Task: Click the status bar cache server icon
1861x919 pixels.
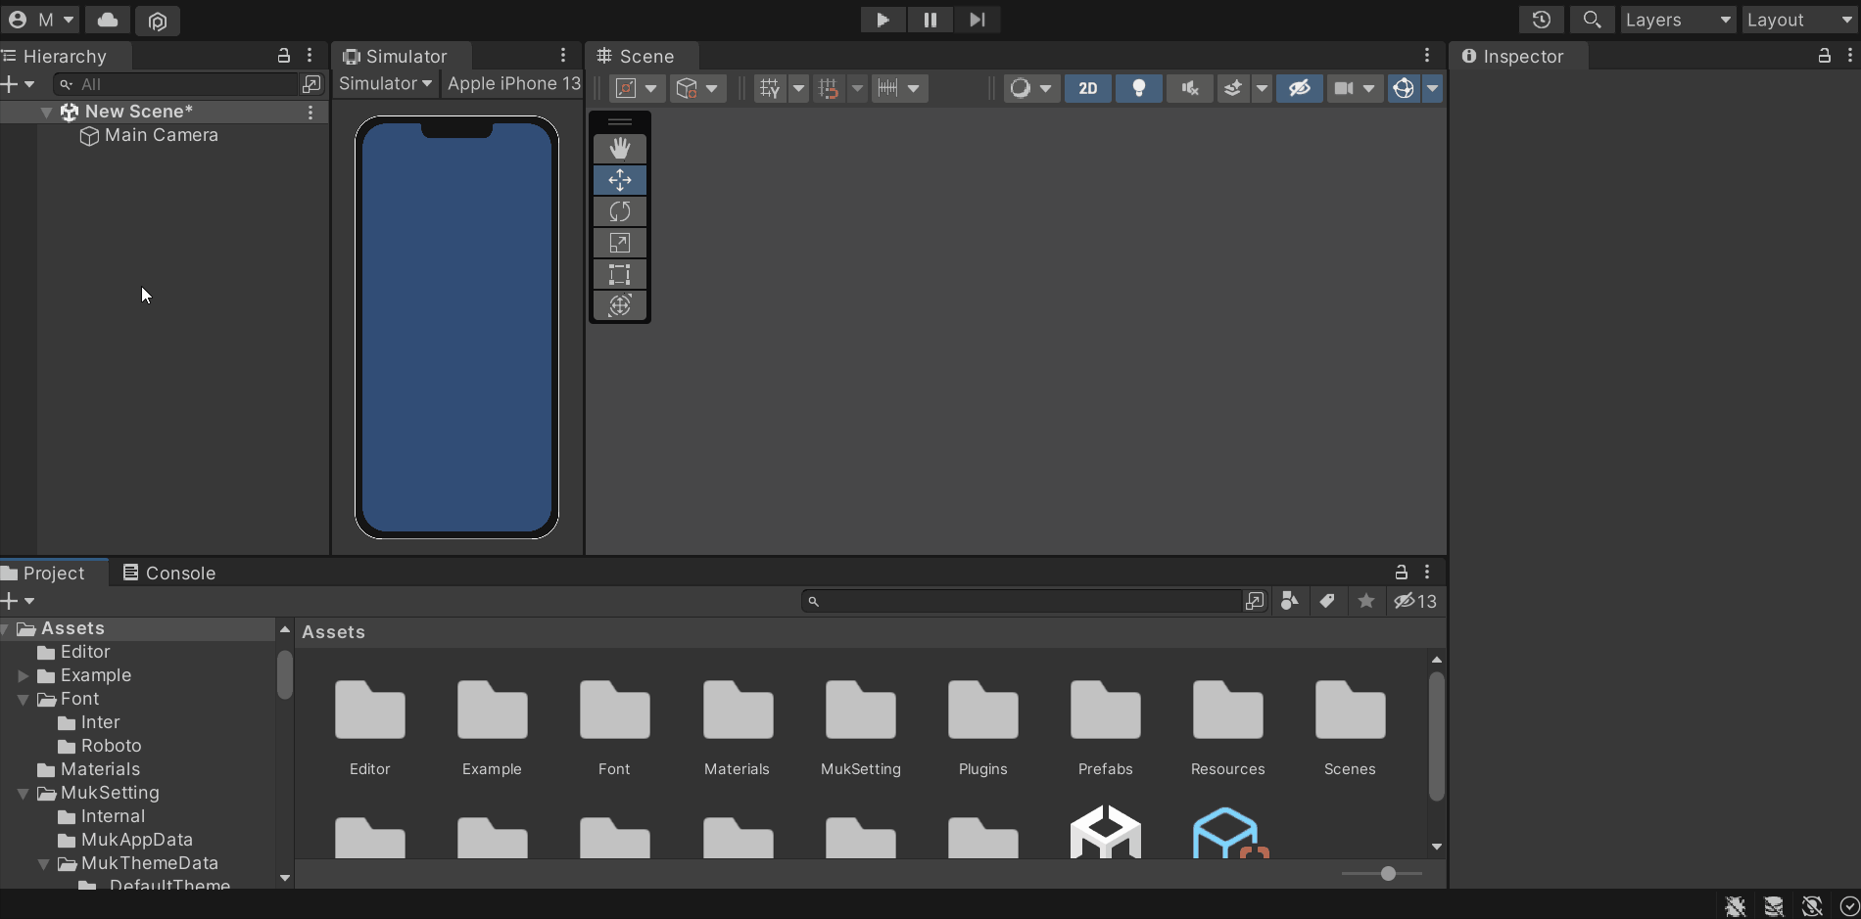Action: (1774, 906)
